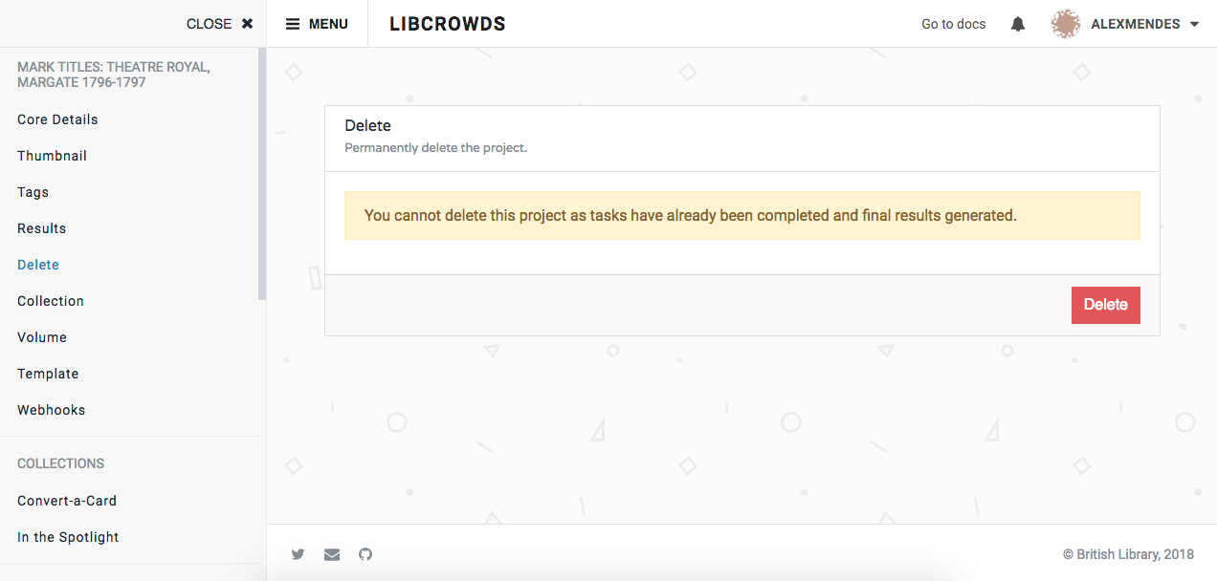The width and height of the screenshot is (1217, 581).
Task: Select the Template settings entry
Action: click(x=48, y=373)
